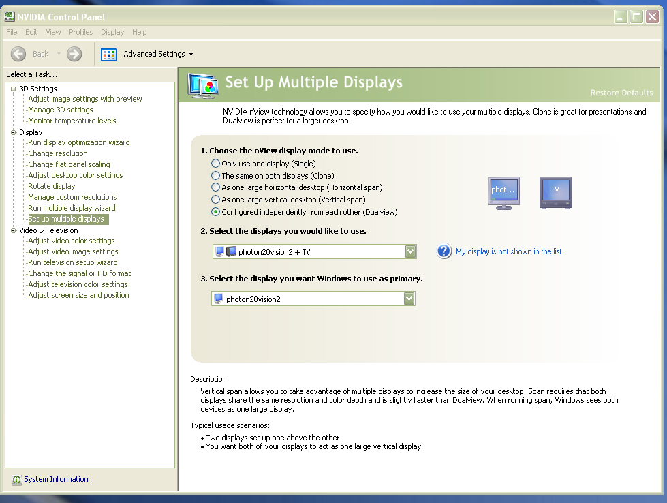This screenshot has width=667, height=503.
Task: Open the Profiles menu
Action: pos(81,32)
